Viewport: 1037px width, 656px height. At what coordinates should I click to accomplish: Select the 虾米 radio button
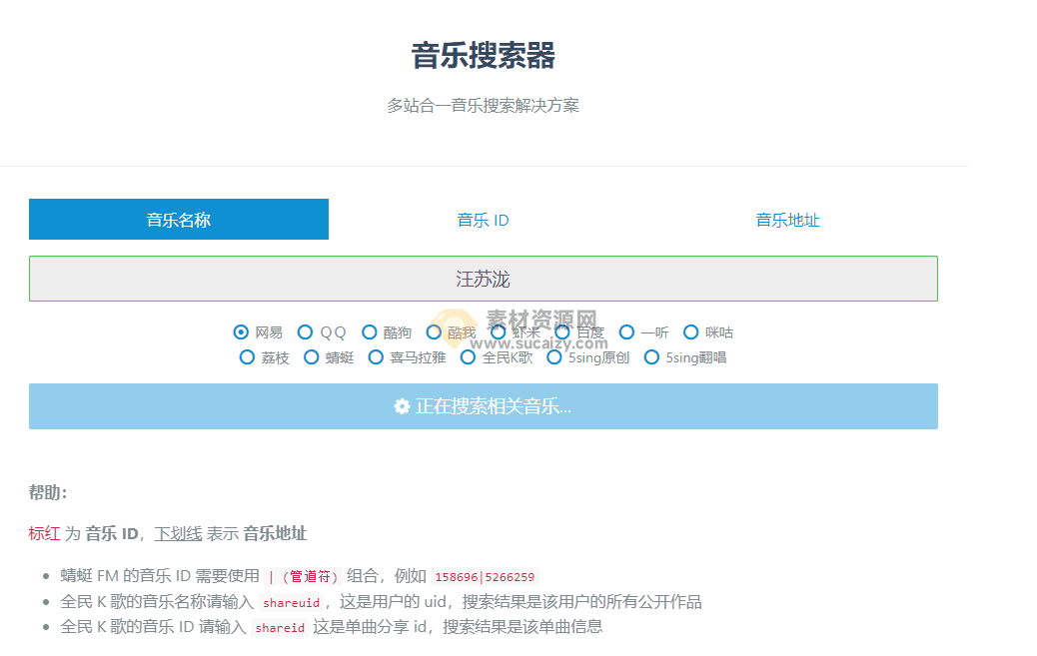click(x=498, y=331)
